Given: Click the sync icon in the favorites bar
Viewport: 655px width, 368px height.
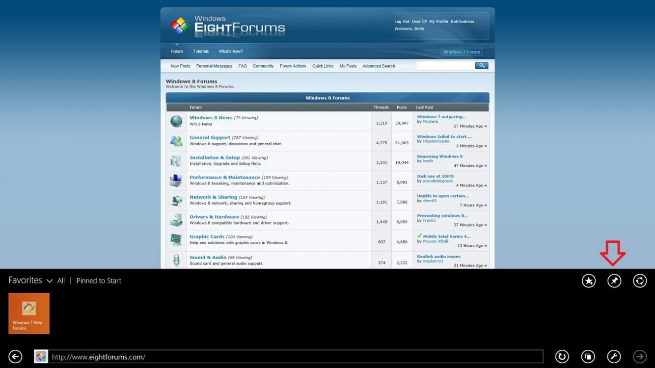Looking at the screenshot, I should (640, 281).
